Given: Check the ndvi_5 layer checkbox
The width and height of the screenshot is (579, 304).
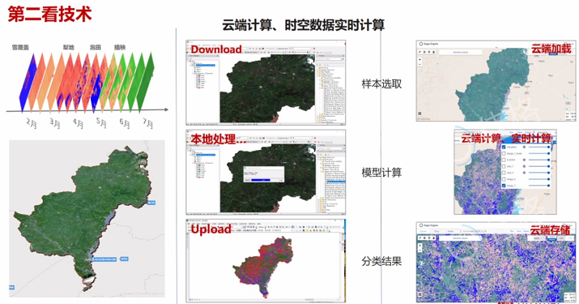Looking at the screenshot, I should 504,173.
